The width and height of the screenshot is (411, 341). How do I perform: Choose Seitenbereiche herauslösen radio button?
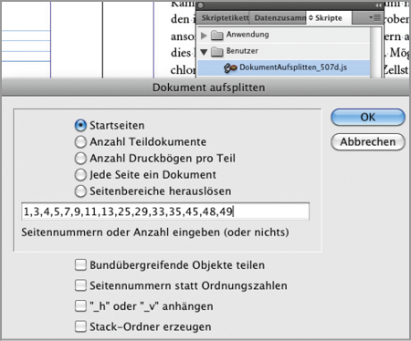pyautogui.click(x=80, y=191)
